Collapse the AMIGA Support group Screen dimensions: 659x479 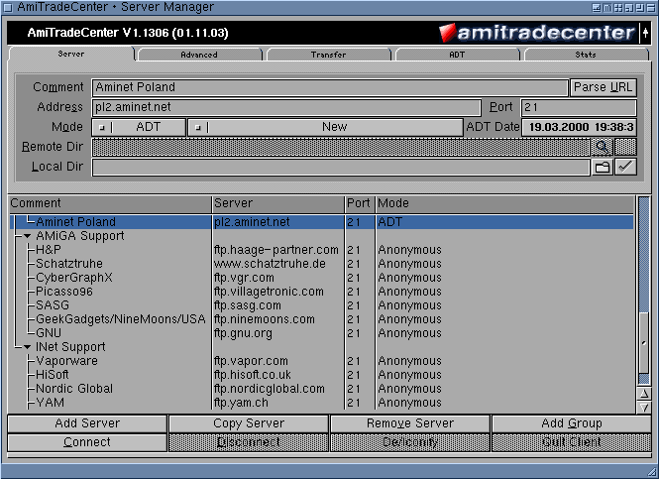tap(28, 236)
